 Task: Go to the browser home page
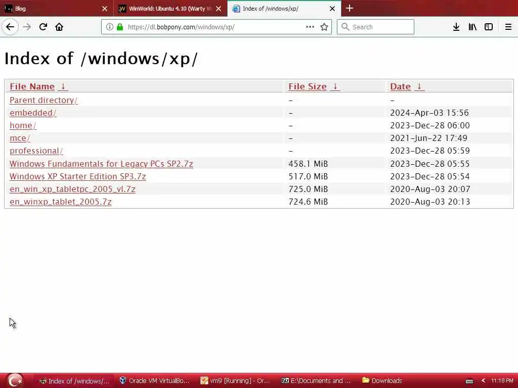point(59,27)
